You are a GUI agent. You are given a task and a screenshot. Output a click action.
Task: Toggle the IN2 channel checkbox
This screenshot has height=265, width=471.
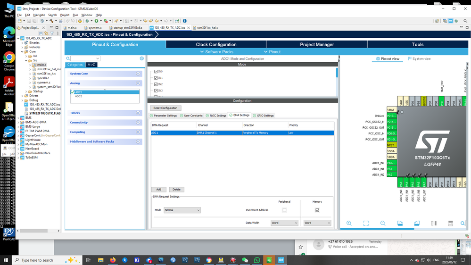[x=156, y=84]
